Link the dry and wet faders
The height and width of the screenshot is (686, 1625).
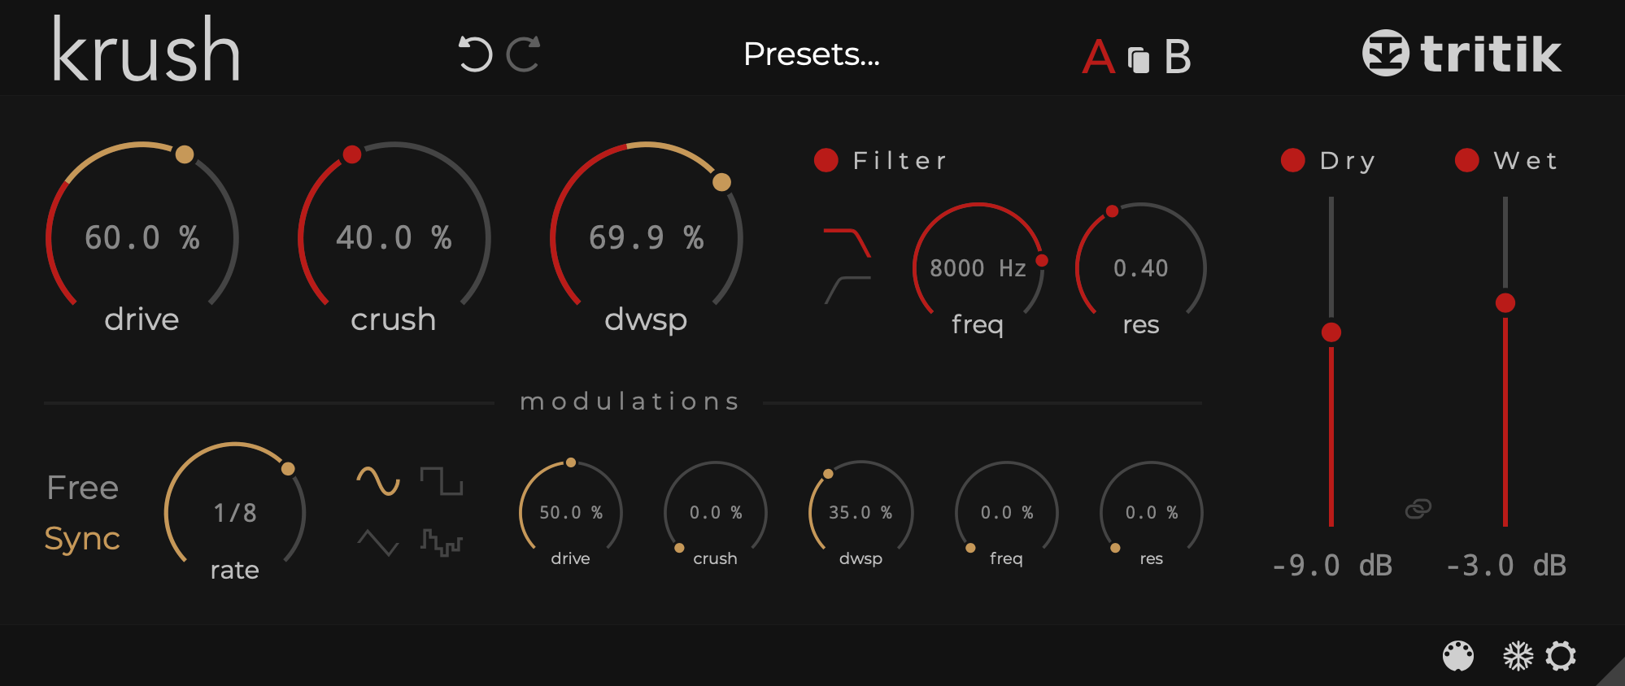(x=1418, y=509)
